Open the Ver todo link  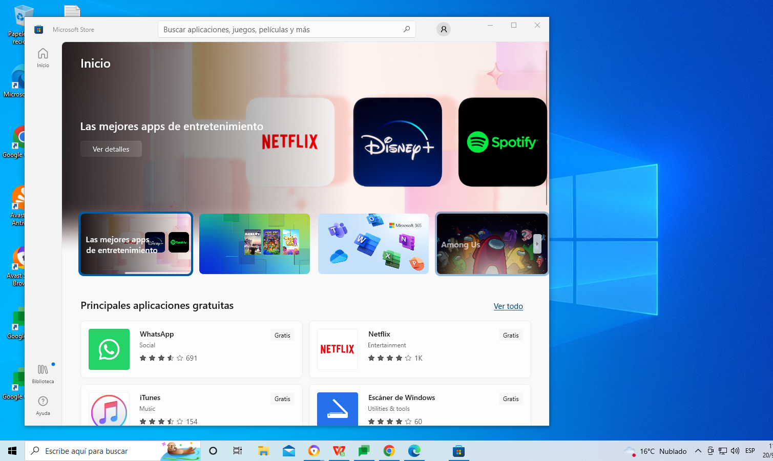coord(508,306)
